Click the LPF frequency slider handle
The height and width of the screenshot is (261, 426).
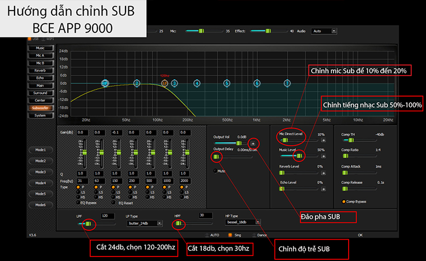click(89, 224)
